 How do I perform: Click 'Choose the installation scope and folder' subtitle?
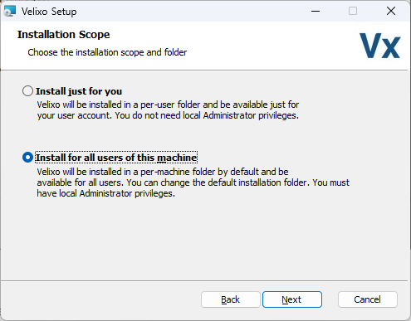click(107, 52)
